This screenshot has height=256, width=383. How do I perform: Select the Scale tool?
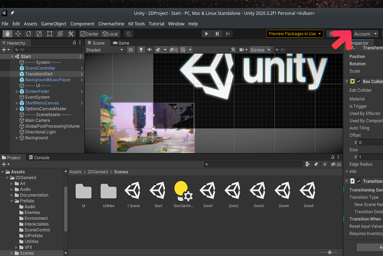coord(39,34)
